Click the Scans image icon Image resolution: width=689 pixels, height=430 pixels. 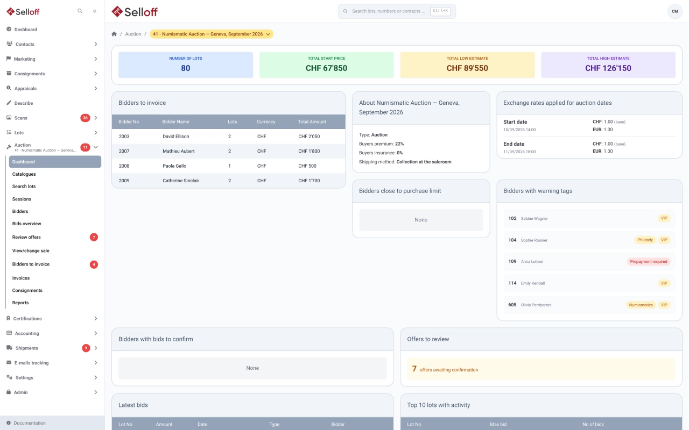[9, 118]
